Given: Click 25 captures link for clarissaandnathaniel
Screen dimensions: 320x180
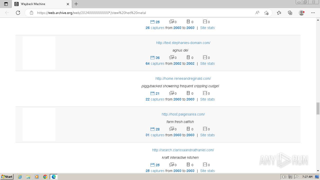Looking at the screenshot, I should click(155, 171).
